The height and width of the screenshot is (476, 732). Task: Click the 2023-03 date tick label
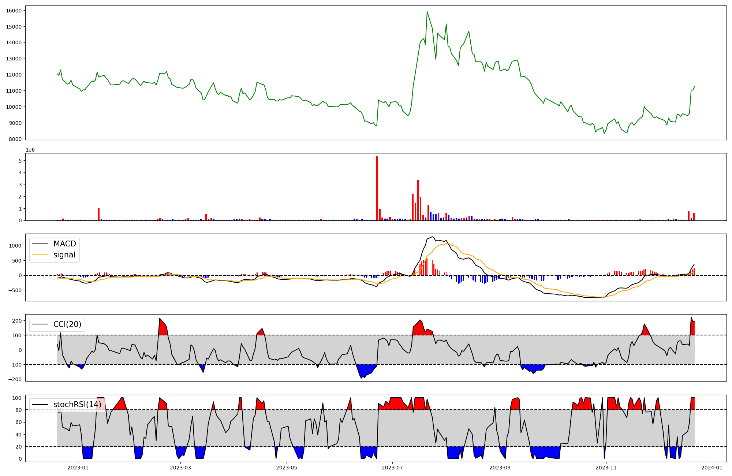click(180, 468)
